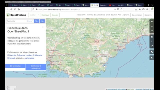
Task: Open Droits d'auteur link
Action: (111, 15)
